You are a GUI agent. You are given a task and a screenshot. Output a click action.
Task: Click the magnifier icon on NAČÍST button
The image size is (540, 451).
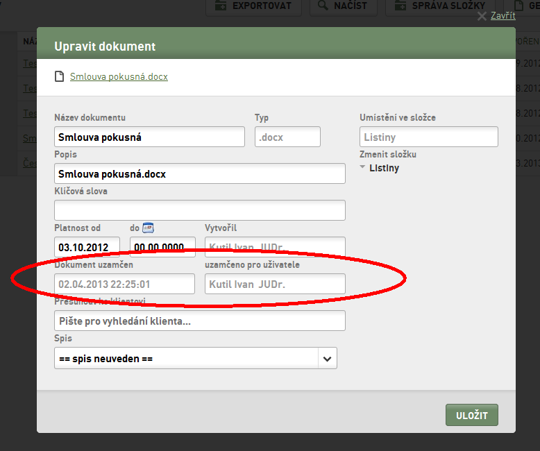(323, 5)
